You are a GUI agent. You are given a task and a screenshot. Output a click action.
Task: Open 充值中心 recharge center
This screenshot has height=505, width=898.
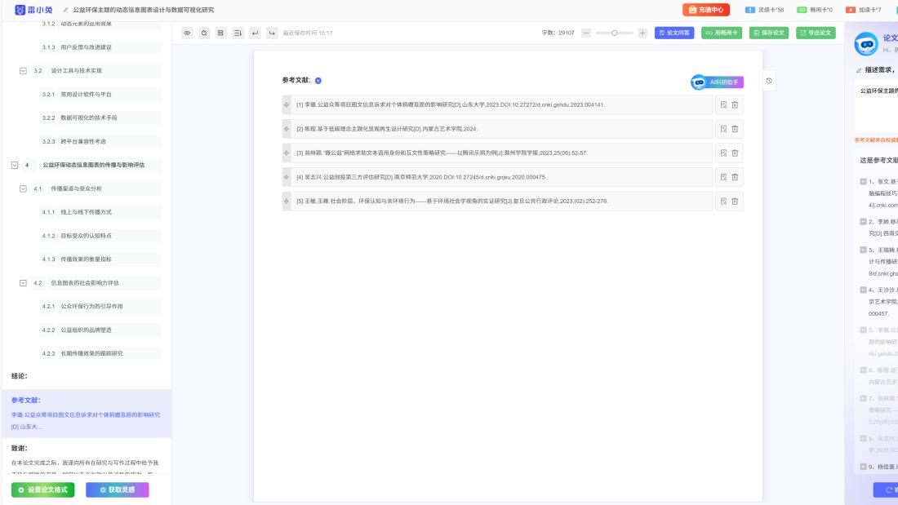click(x=705, y=10)
